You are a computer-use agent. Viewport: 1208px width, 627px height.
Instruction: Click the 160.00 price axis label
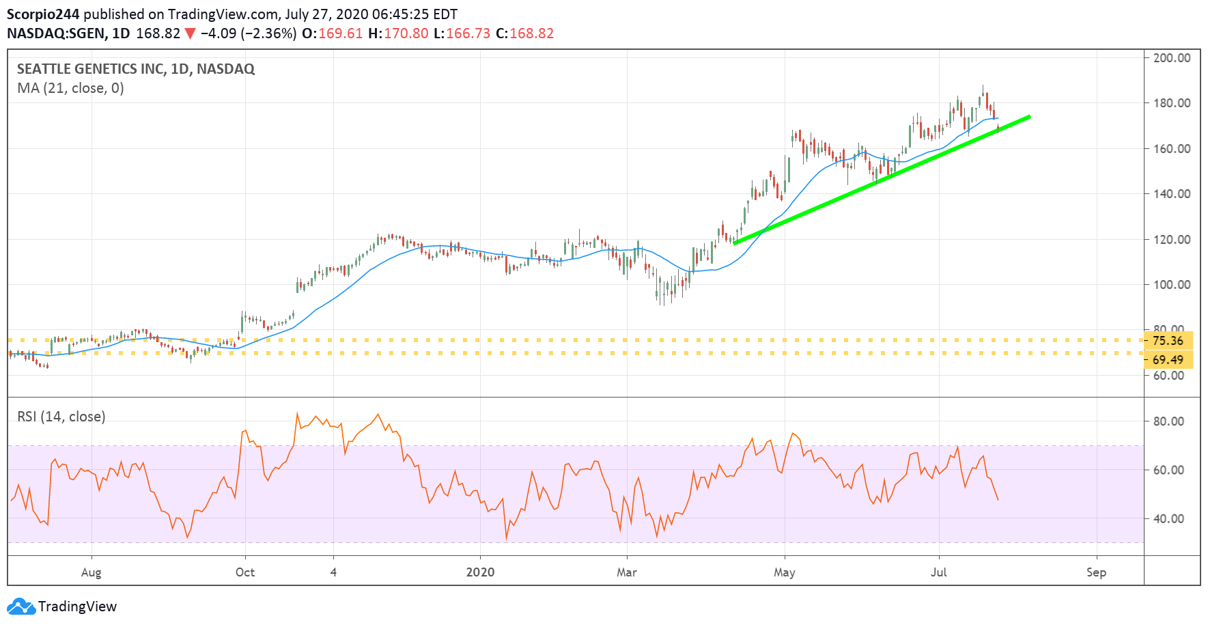click(x=1172, y=149)
